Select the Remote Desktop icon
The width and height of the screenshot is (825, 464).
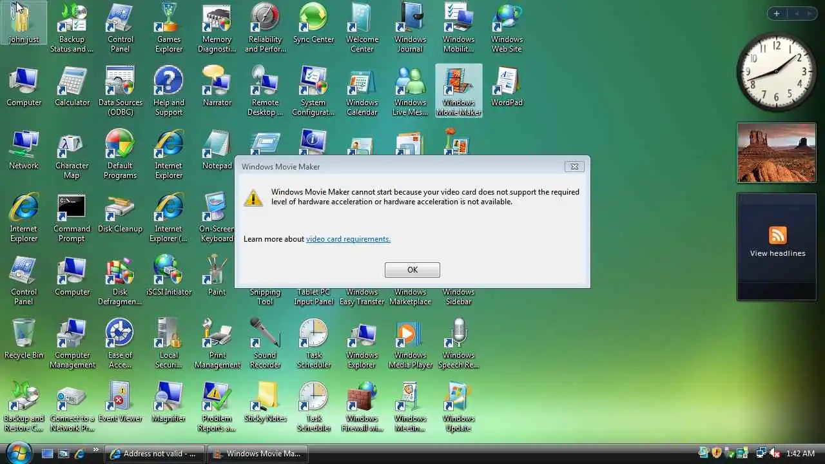(x=265, y=91)
